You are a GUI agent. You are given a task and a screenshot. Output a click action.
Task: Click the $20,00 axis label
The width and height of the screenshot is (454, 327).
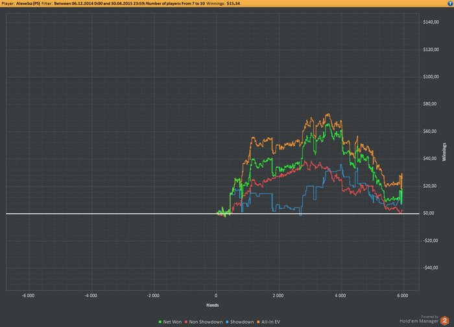429,186
